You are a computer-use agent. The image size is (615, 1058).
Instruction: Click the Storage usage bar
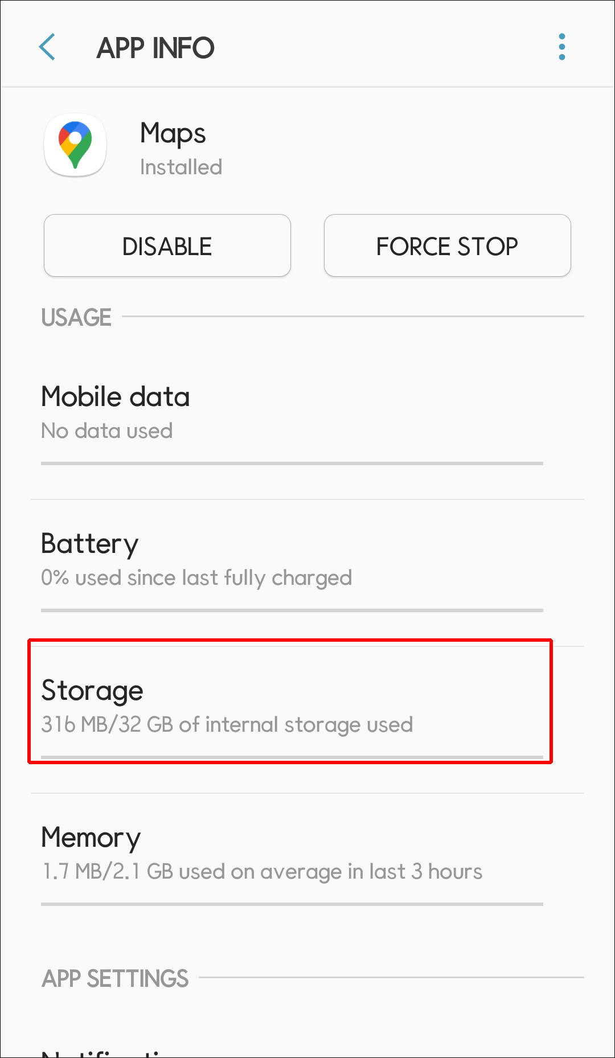pyautogui.click(x=292, y=757)
